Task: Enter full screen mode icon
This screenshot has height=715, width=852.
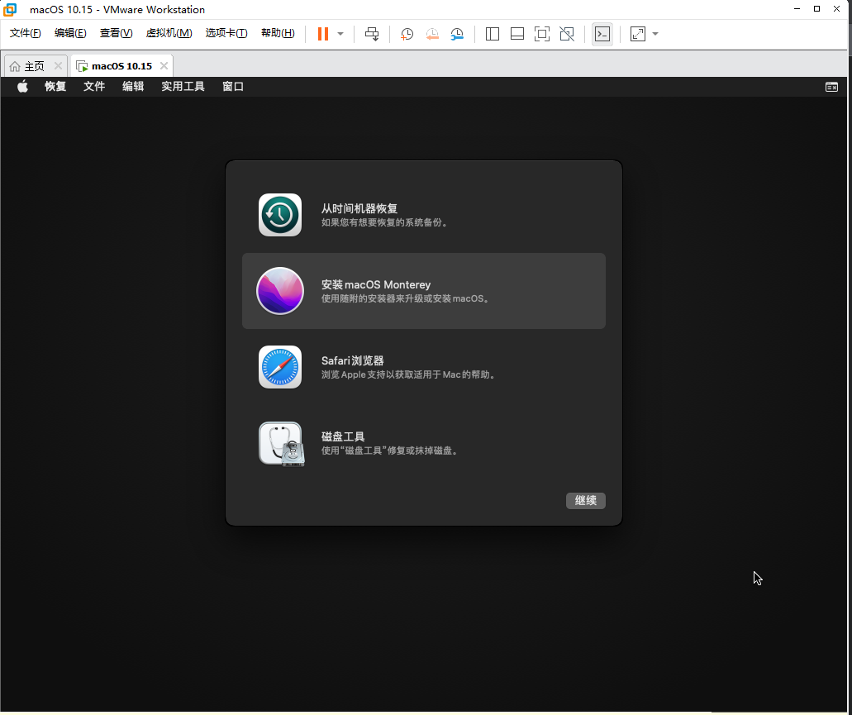Action: tap(542, 34)
